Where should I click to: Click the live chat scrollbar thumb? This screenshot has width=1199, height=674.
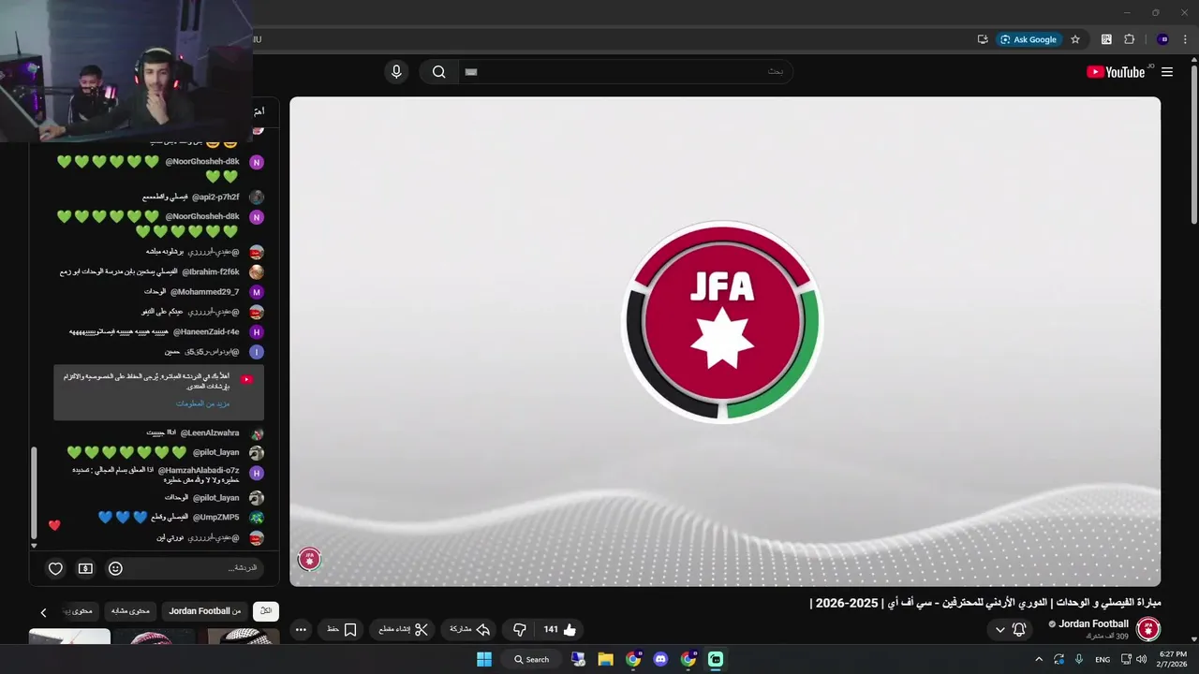35,491
